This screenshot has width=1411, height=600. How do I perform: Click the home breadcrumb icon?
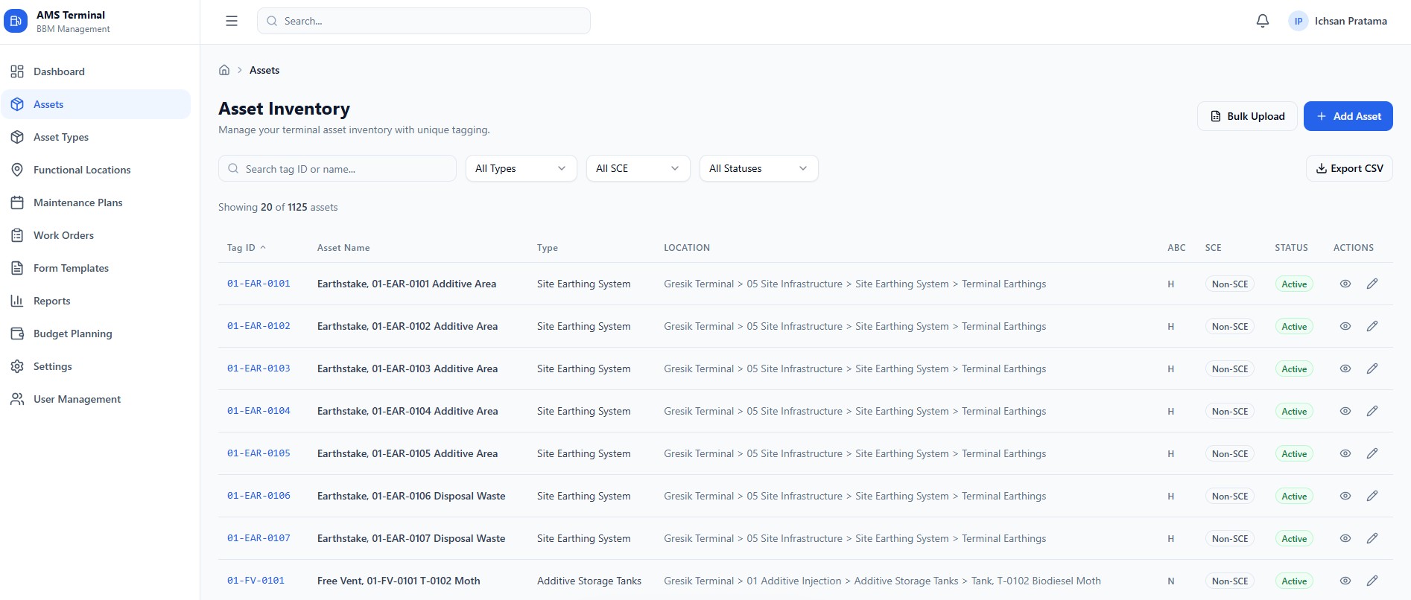(x=224, y=70)
